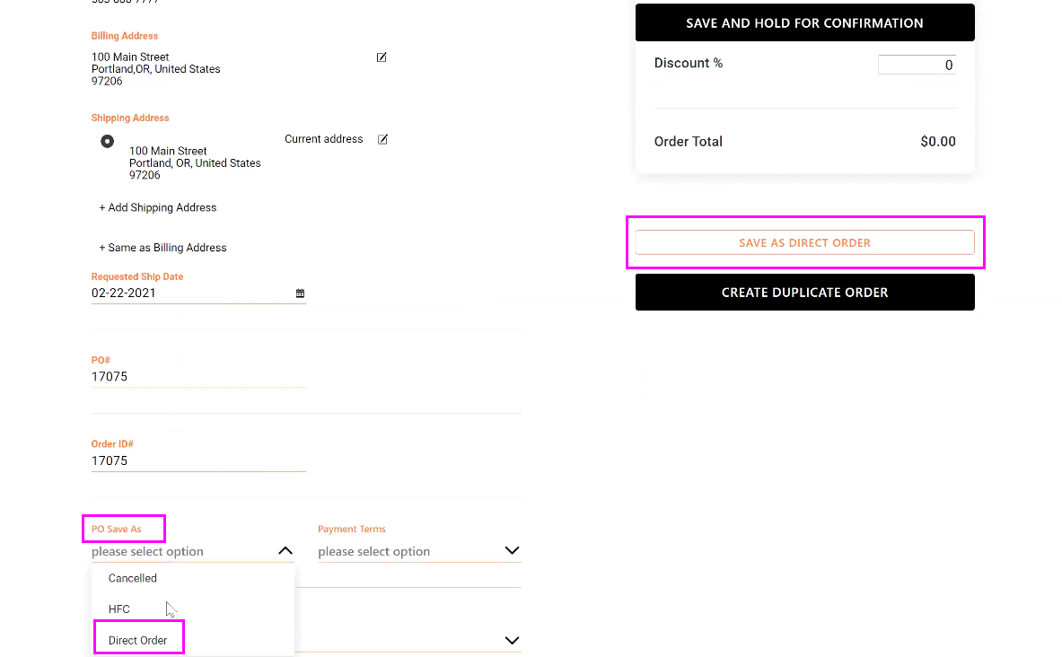This screenshot has width=1062, height=657.
Task: Click the Requested Ship Date field 02-22-2021
Action: point(190,293)
